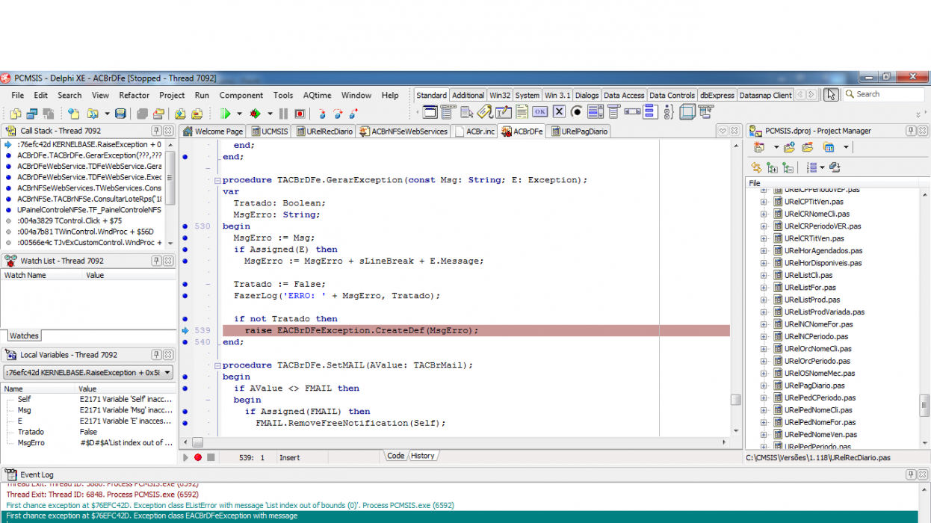Select the TFrames component palette icon

[x=431, y=112]
